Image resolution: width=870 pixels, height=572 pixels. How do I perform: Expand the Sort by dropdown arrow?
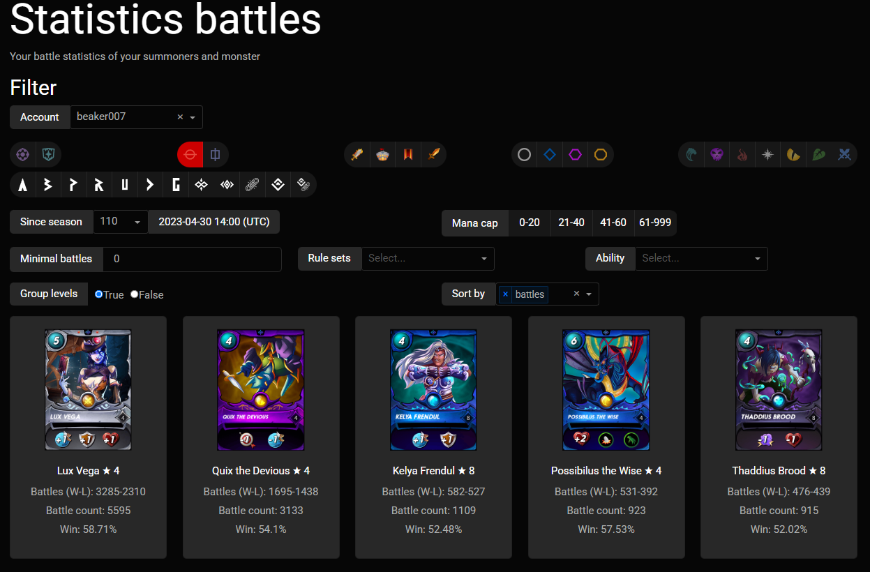[x=589, y=294]
